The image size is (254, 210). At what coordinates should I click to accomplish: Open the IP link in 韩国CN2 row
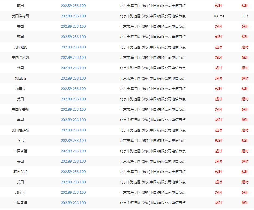pyautogui.click(x=73, y=172)
